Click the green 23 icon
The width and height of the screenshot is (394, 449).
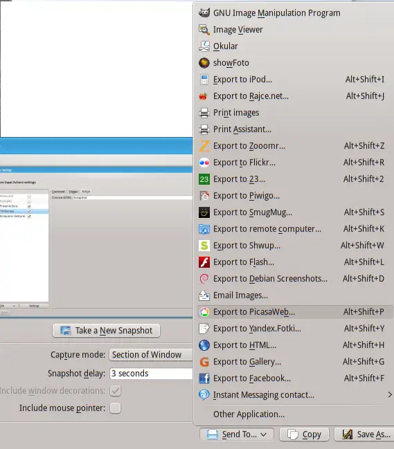[204, 179]
